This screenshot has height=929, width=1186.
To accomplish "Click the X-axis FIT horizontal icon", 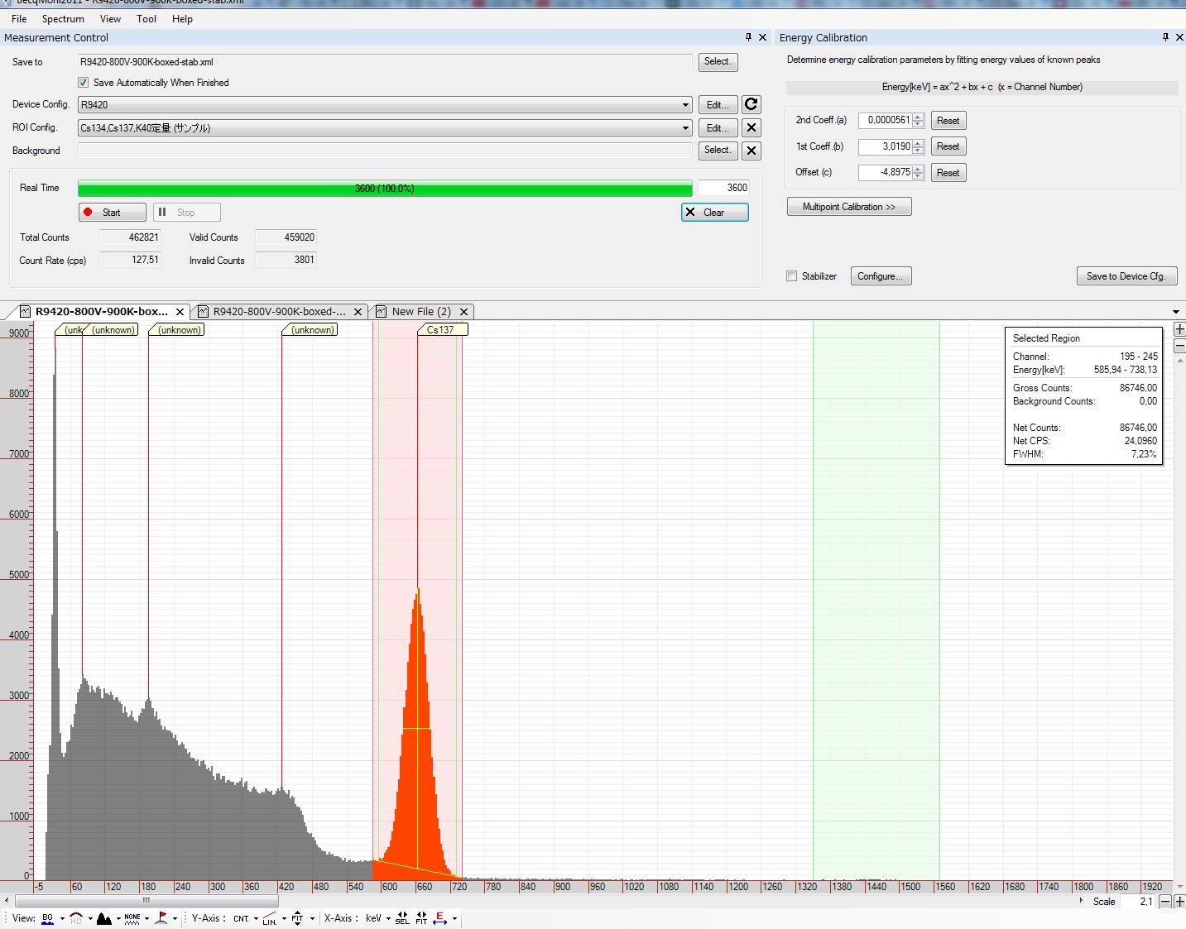I will [421, 918].
